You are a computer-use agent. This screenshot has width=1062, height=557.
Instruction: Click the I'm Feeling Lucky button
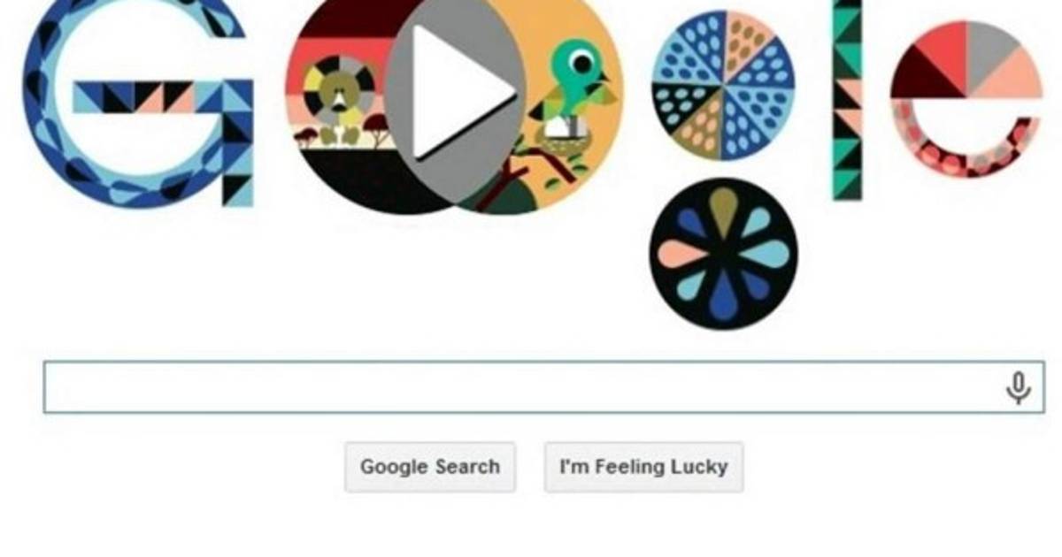click(x=643, y=467)
